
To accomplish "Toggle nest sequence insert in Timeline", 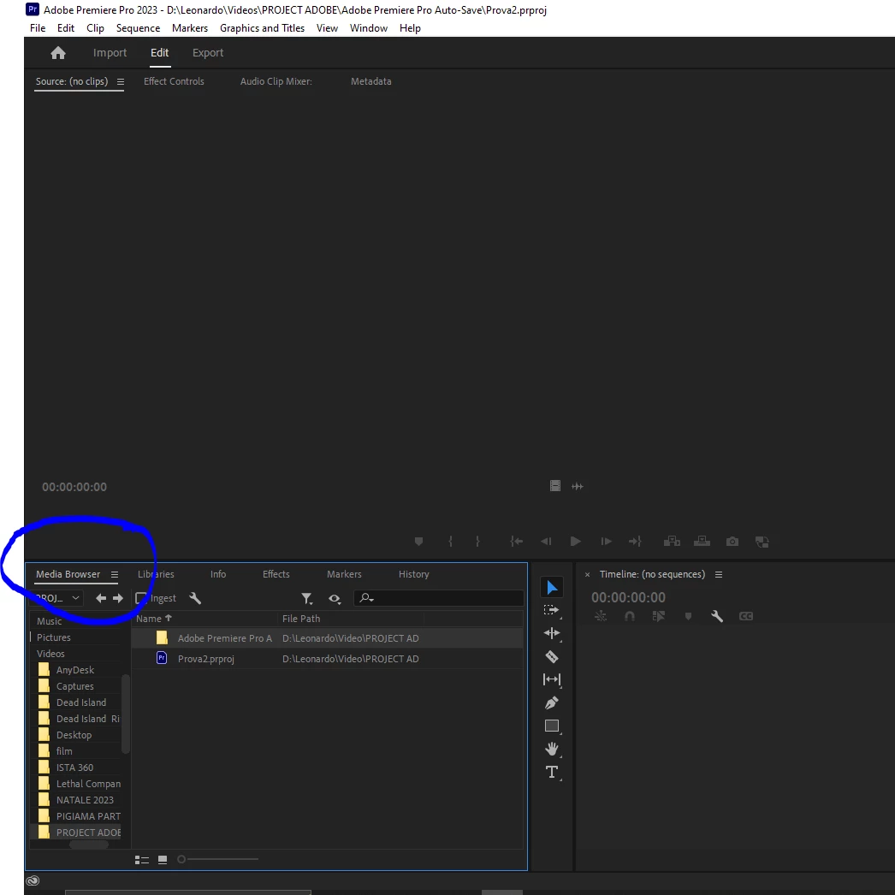I will [601, 616].
